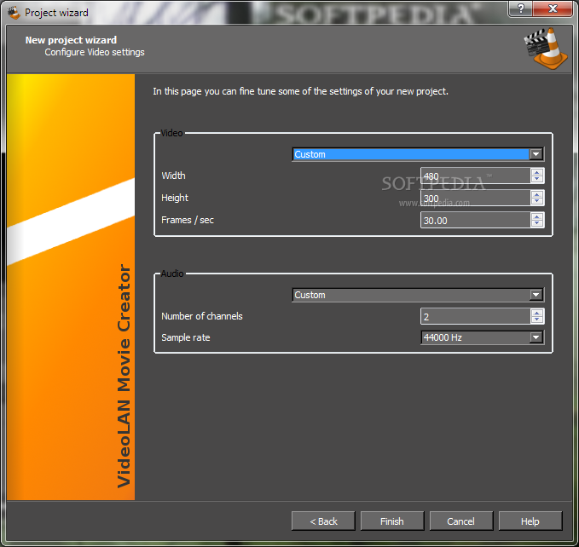Increase Number of channels with up arrow
Image resolution: width=579 pixels, height=547 pixels.
[x=537, y=313]
